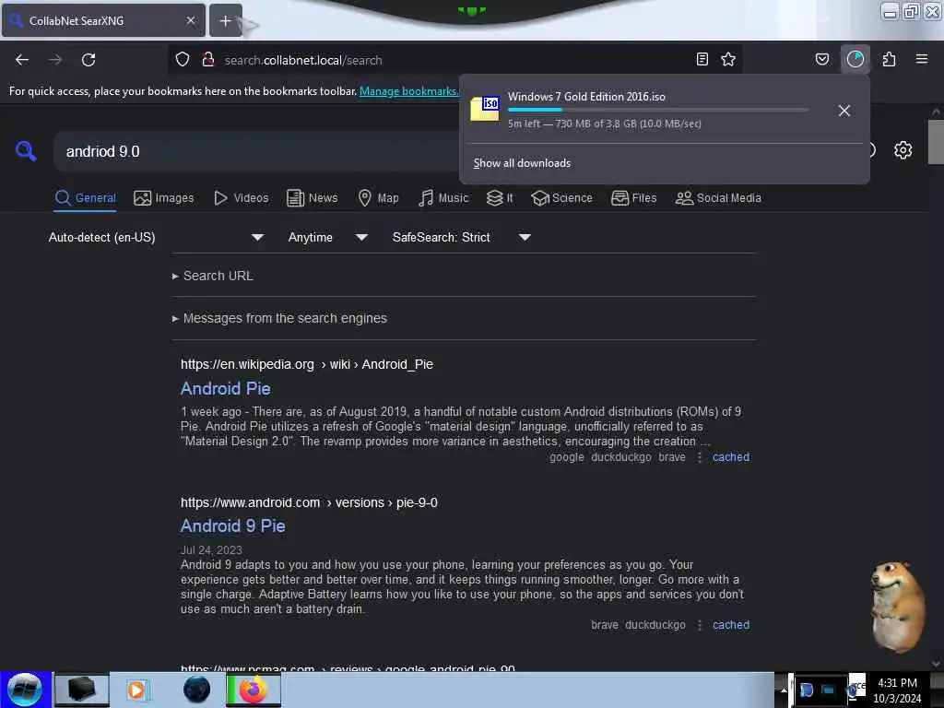Switch to the Music search tab
Screen dimensions: 944x708
point(443,198)
